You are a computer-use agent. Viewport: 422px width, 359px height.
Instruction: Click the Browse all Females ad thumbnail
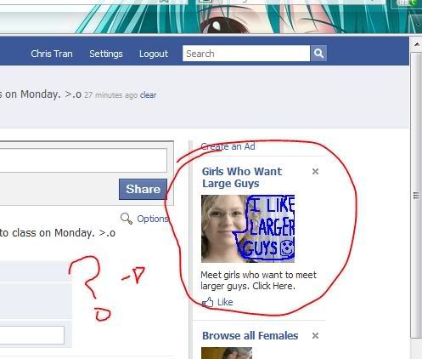click(x=227, y=353)
